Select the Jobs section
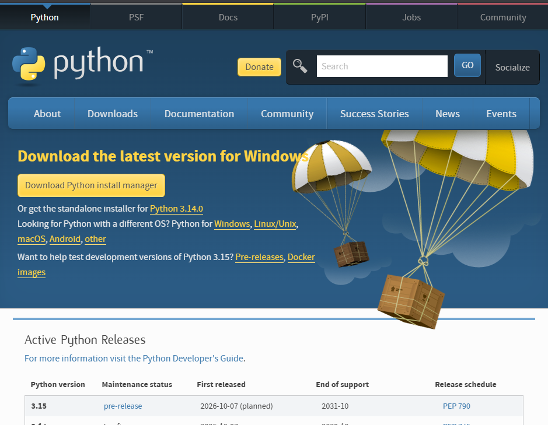 411,17
